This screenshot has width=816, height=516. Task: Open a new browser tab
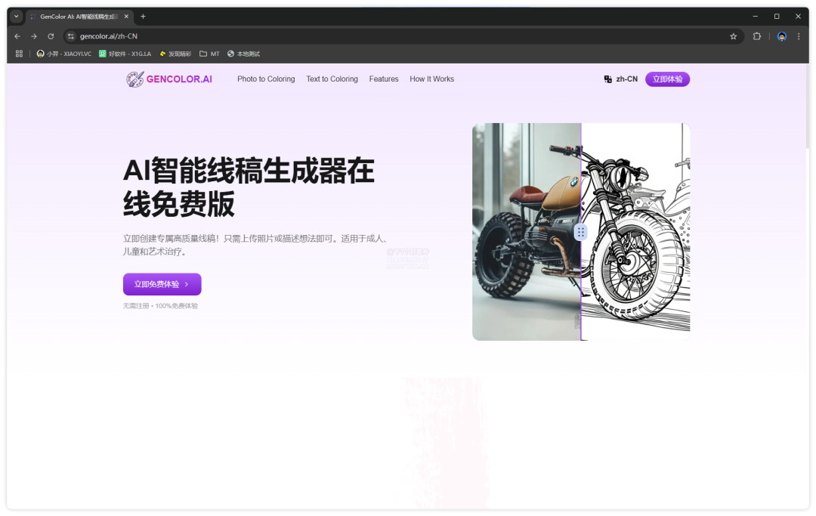(143, 16)
